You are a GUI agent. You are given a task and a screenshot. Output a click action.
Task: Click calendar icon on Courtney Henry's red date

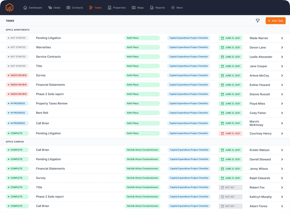click(x=223, y=133)
